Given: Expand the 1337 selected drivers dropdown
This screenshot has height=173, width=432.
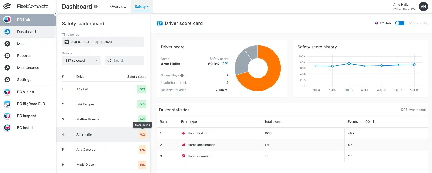Looking at the screenshot, I should pyautogui.click(x=81, y=61).
